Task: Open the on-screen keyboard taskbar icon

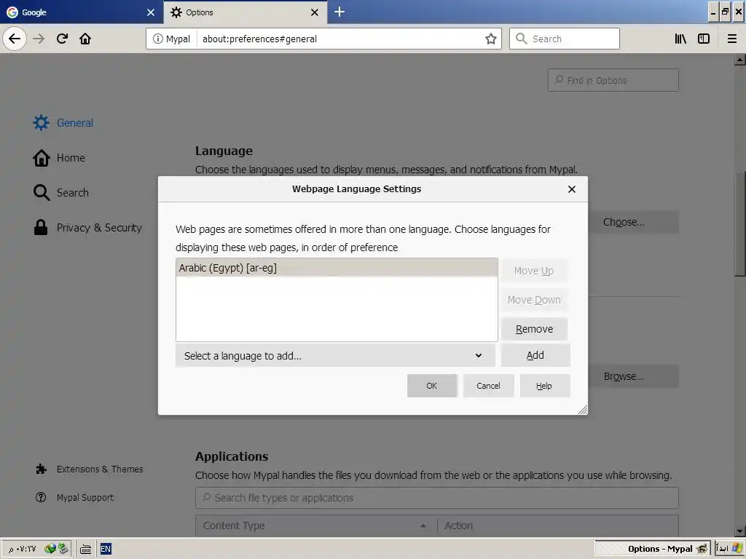Action: [x=86, y=549]
